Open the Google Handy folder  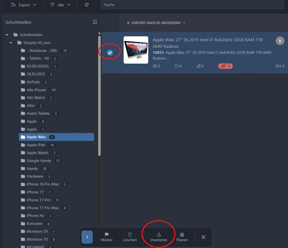(39, 161)
